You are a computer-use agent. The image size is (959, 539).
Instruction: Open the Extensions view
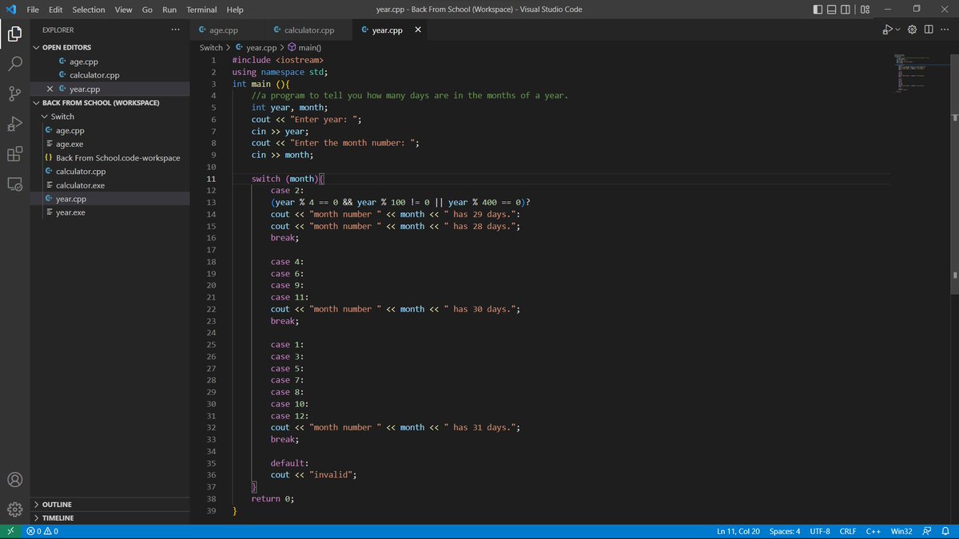click(x=14, y=154)
